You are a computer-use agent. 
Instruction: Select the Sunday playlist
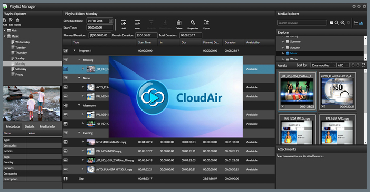click(x=20, y=58)
